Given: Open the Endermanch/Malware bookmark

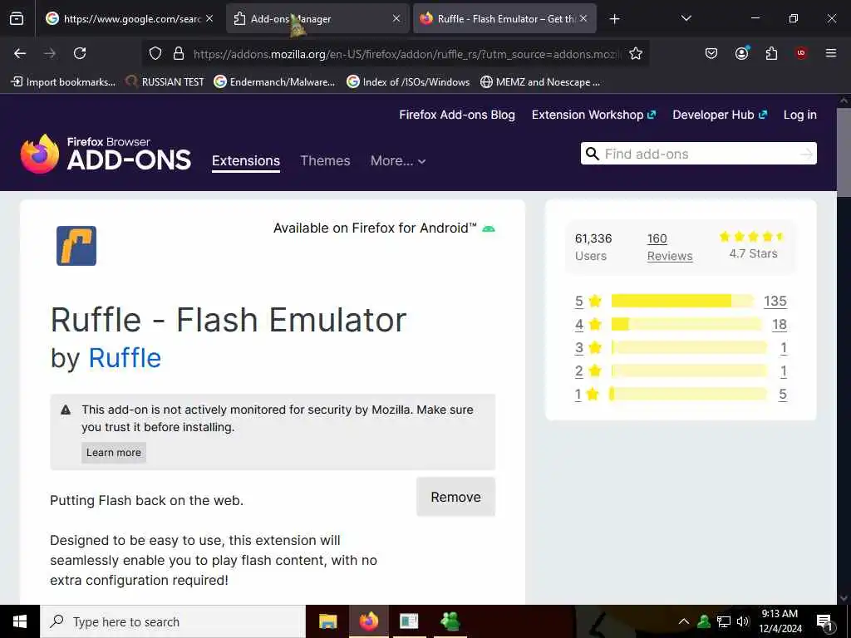Looking at the screenshot, I should 274,82.
